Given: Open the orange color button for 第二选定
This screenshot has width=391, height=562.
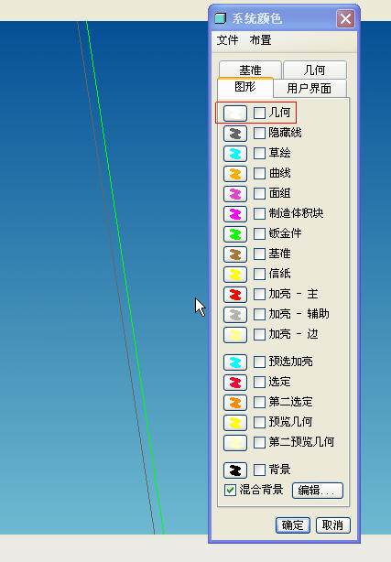Looking at the screenshot, I should click(x=235, y=402).
